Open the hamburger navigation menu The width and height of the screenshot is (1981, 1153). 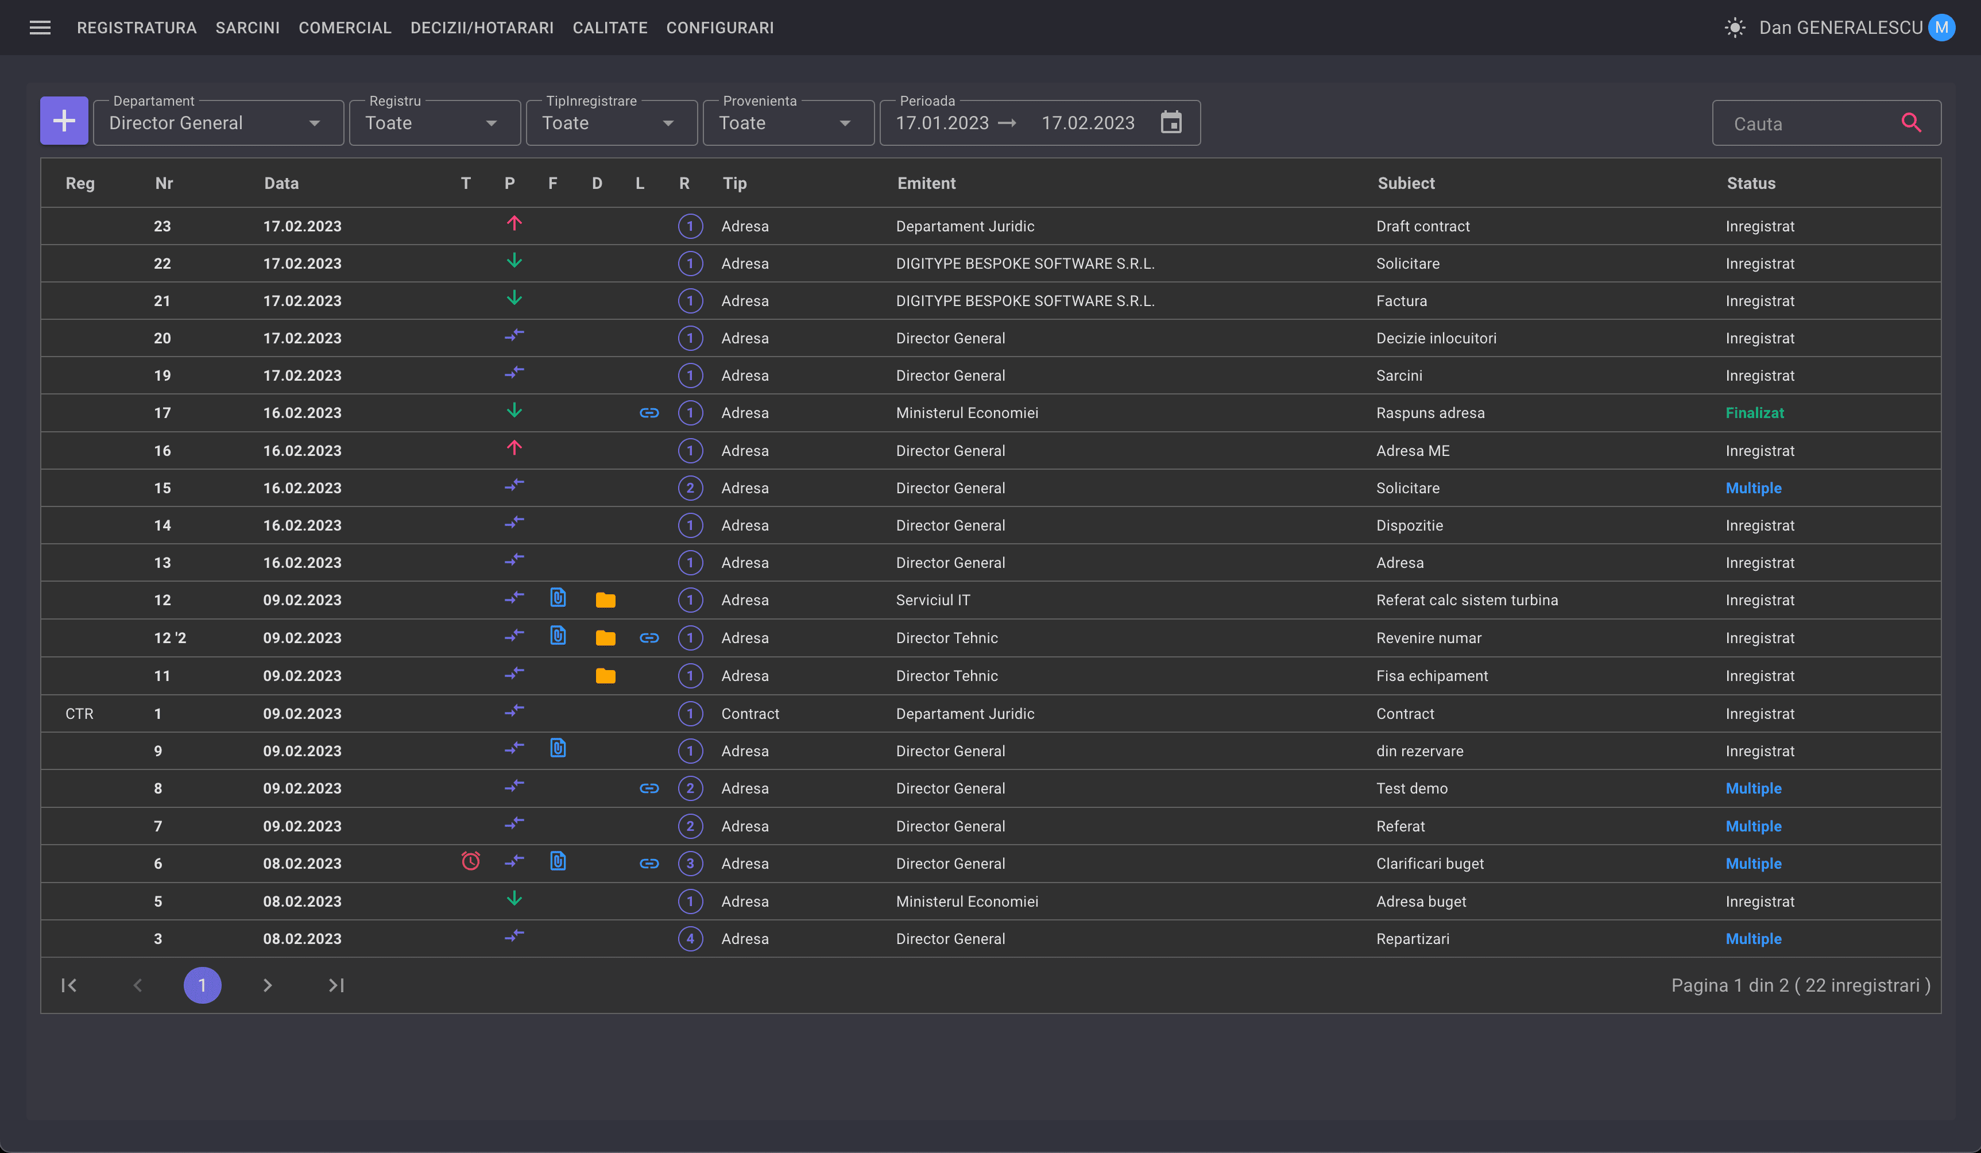(40, 28)
